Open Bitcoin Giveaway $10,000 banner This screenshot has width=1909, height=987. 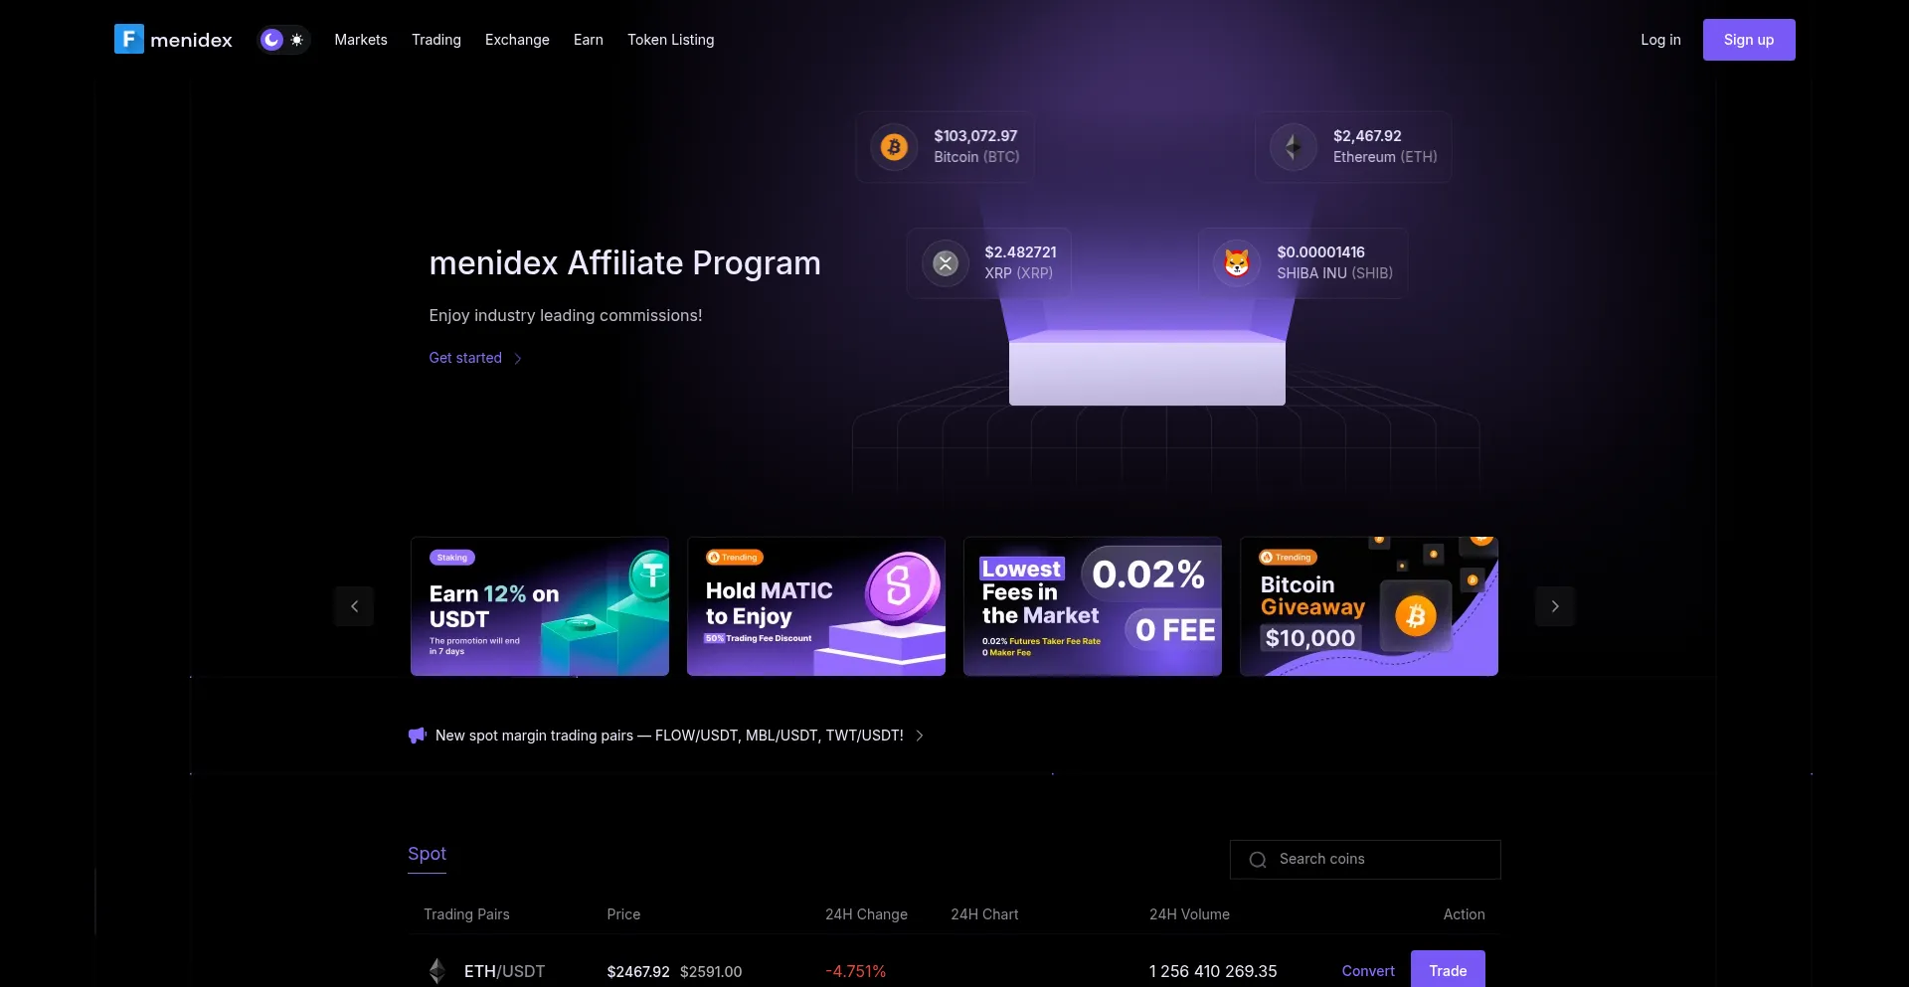coord(1369,606)
